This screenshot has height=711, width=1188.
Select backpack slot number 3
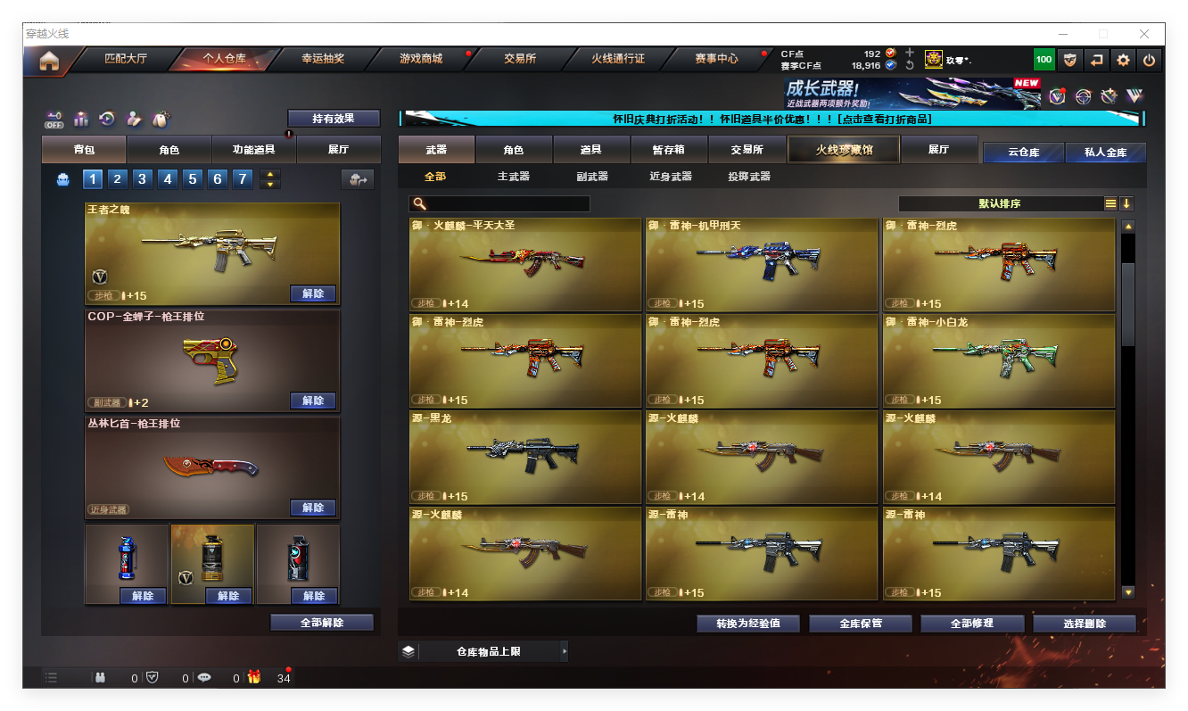pyautogui.click(x=143, y=179)
